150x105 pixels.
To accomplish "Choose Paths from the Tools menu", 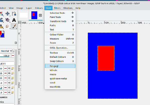I will click(x=60, y=25).
